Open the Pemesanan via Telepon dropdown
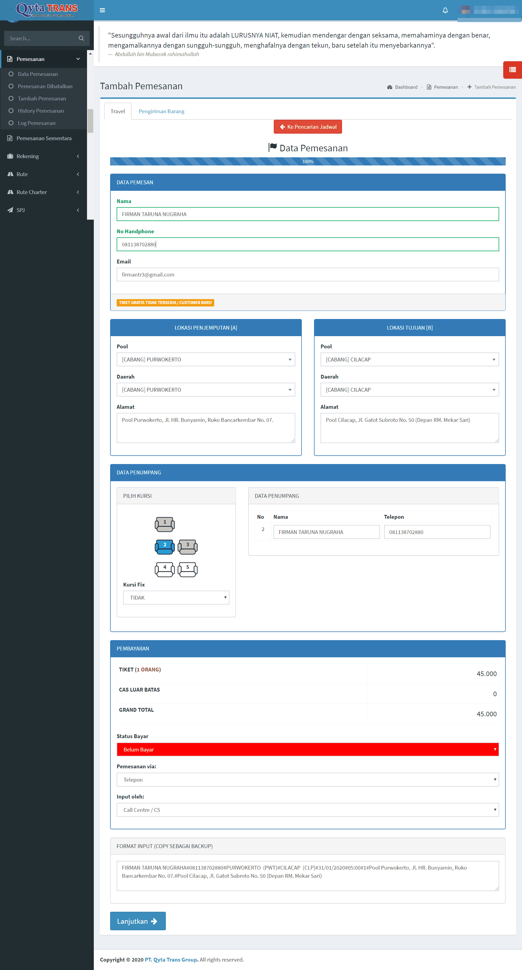This screenshot has width=522, height=970. click(307, 779)
